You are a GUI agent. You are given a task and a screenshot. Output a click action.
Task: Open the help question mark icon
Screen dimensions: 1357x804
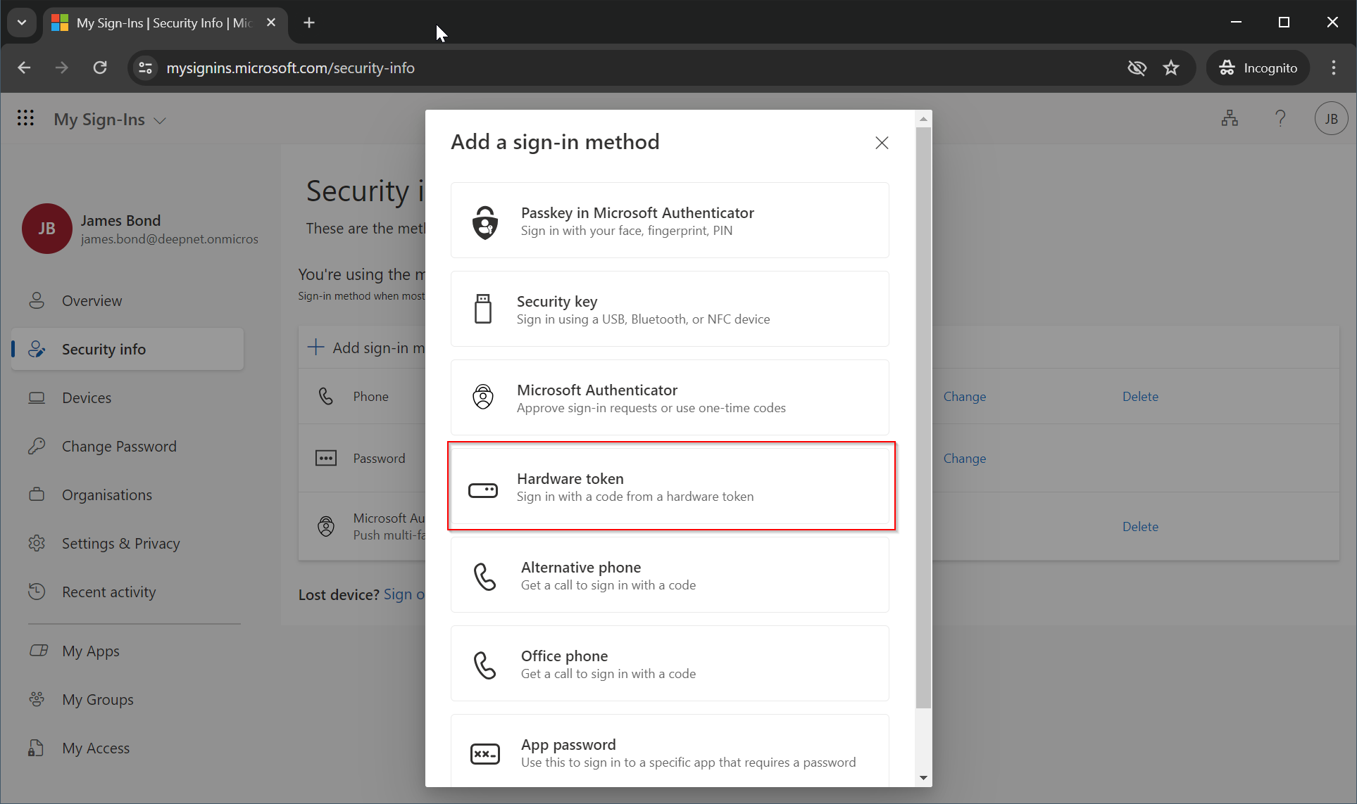(x=1280, y=118)
